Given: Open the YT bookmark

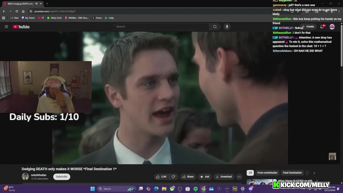Looking at the screenshot, I should [41, 18].
